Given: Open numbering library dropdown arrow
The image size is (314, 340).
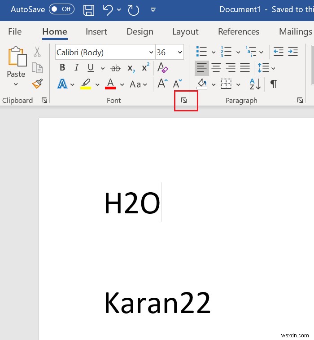Looking at the screenshot, I should pos(238,52).
